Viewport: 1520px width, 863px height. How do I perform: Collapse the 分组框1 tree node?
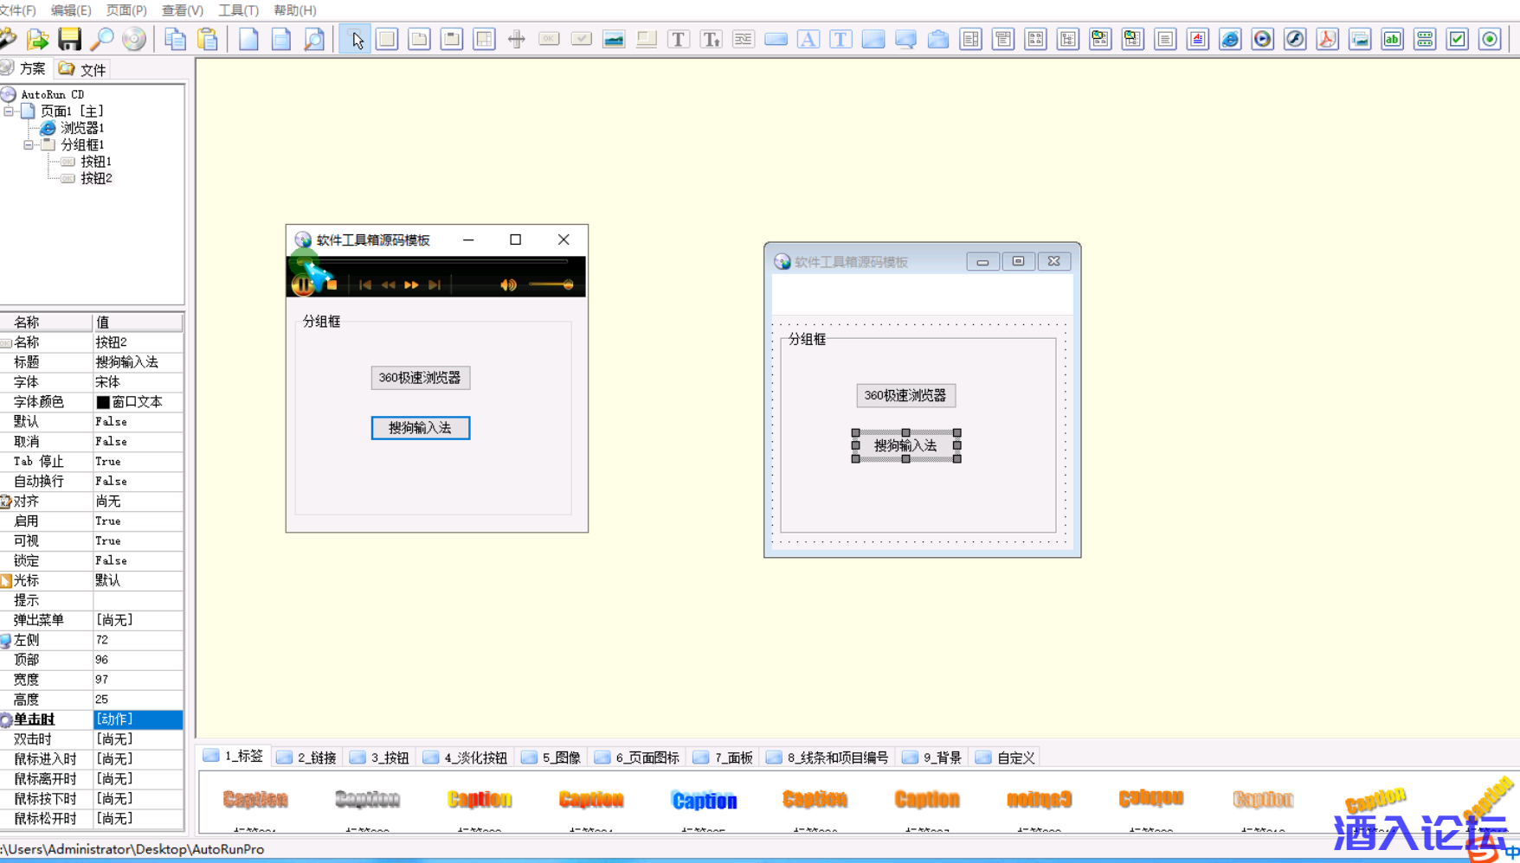coord(29,145)
